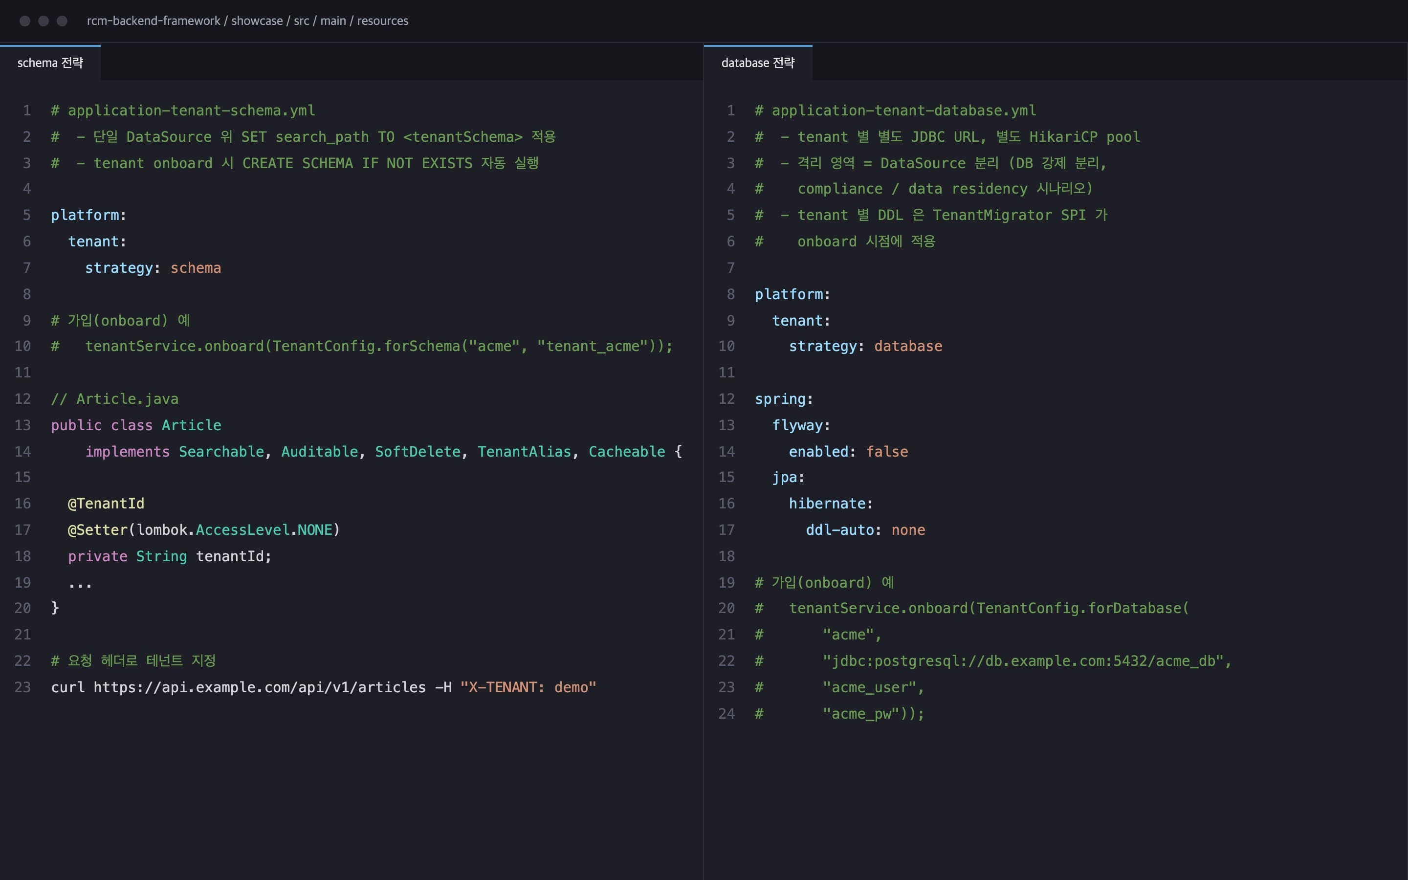1408x880 pixels.
Task: Click the 'CREATE SCHEMA IF NOT EXISTS' comment line
Action: pos(294,163)
